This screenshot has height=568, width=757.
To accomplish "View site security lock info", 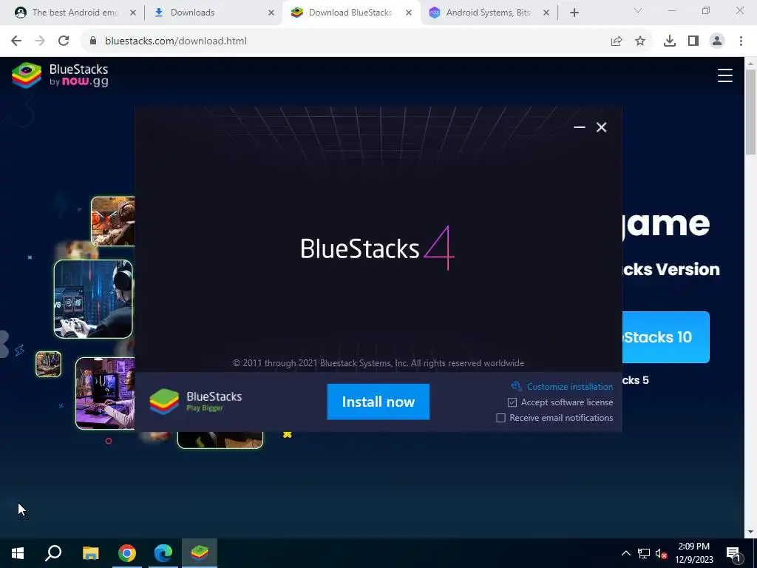I will pos(93,41).
